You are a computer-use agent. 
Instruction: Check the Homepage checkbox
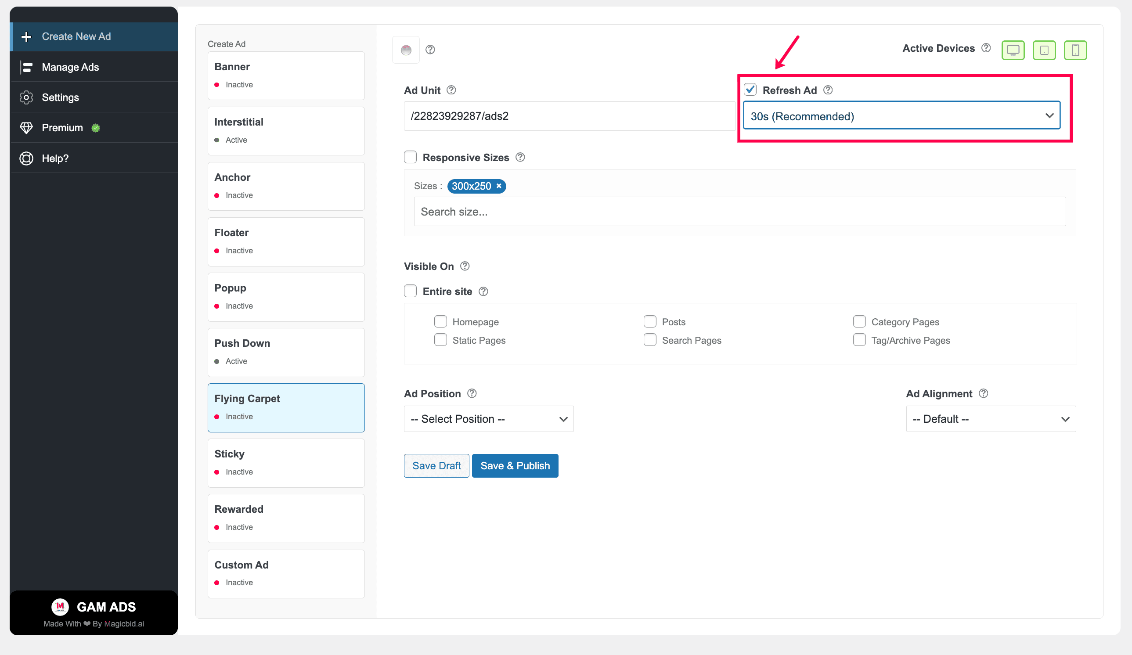tap(440, 322)
